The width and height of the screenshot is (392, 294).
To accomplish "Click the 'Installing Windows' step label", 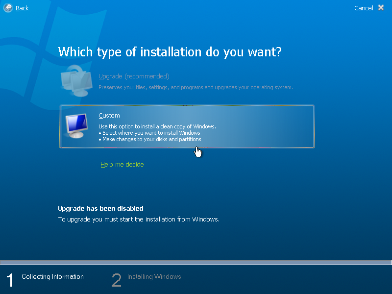I will (x=154, y=277).
